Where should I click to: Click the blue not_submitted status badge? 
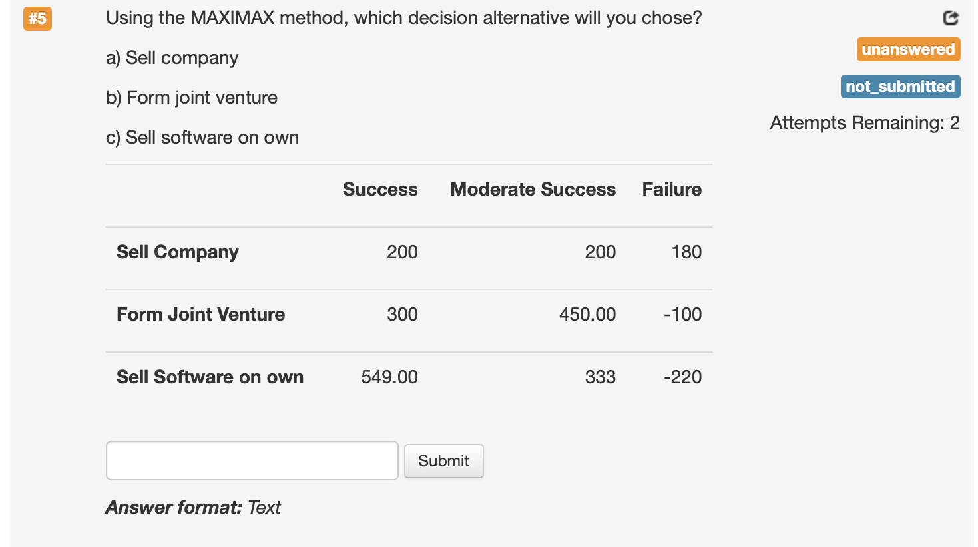pyautogui.click(x=900, y=86)
